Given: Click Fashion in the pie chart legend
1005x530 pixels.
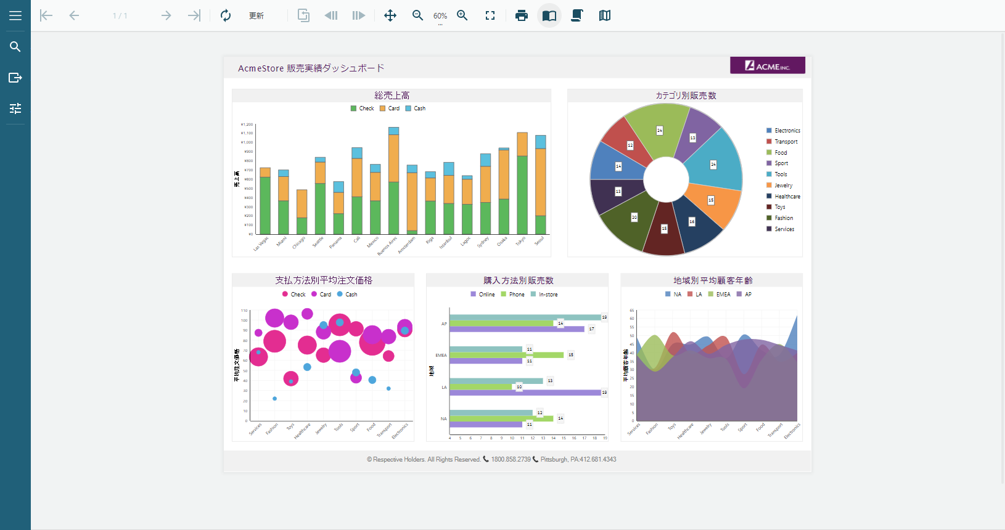Looking at the screenshot, I should point(784,218).
